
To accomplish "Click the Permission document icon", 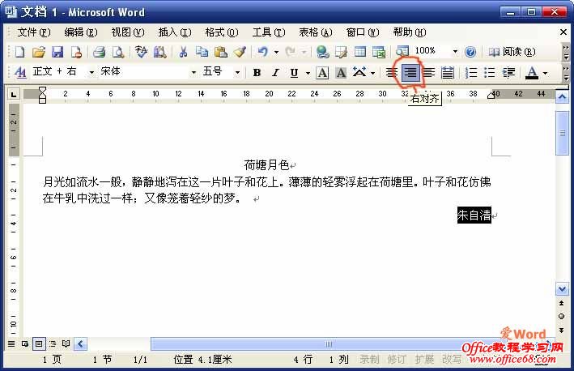I will point(76,52).
